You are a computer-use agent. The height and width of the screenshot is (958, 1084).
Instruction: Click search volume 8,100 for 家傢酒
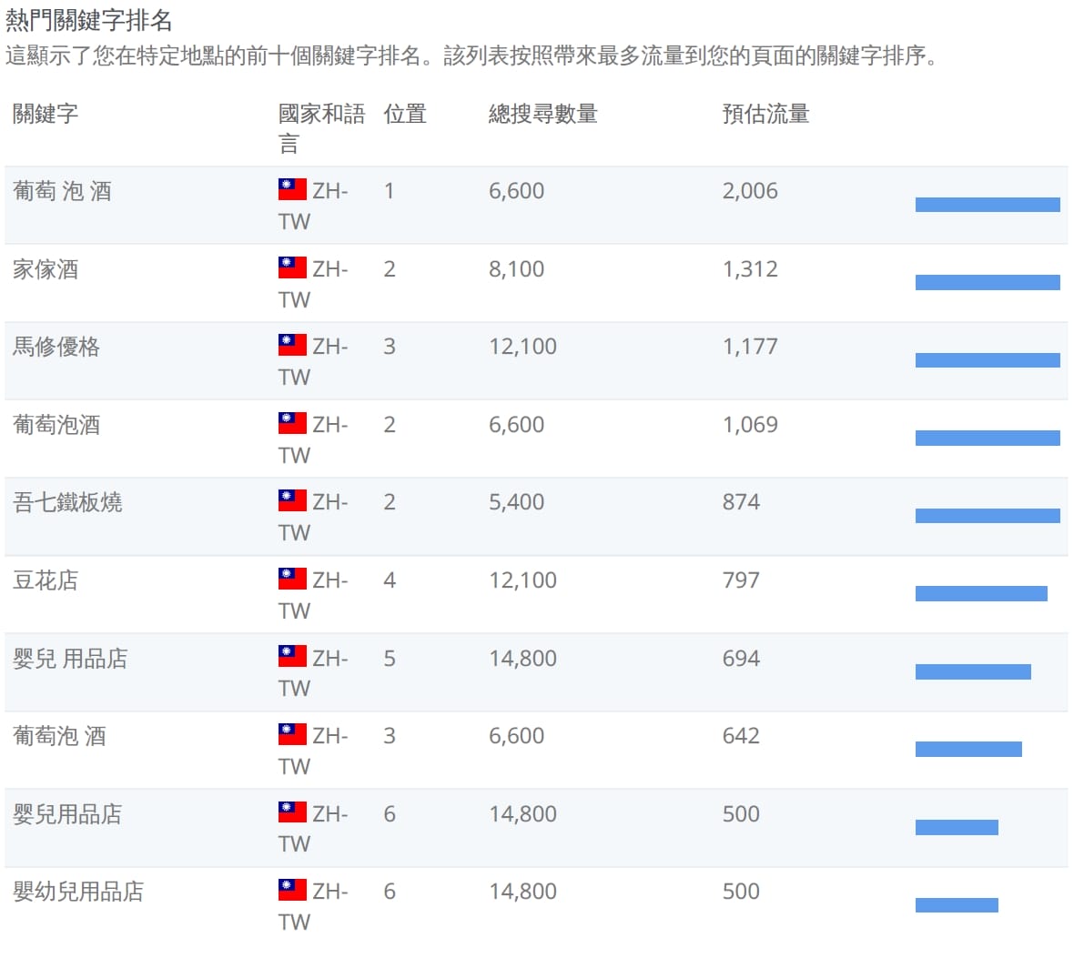(516, 269)
